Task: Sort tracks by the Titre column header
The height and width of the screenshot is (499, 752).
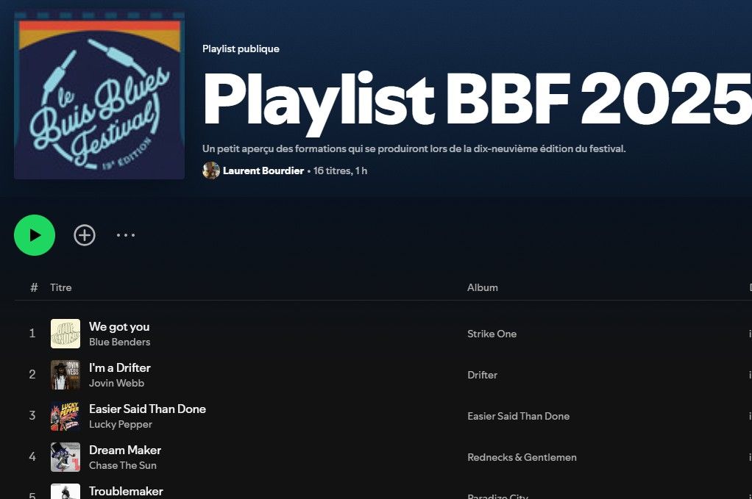Action: click(x=61, y=287)
